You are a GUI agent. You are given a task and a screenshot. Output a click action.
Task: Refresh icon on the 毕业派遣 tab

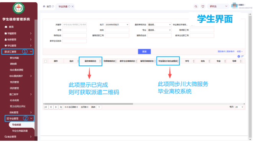coord(69,6)
